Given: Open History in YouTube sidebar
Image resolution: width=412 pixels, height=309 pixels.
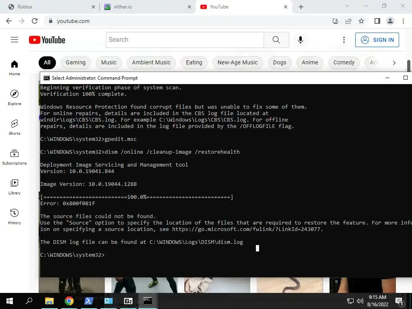Looking at the screenshot, I should (14, 216).
